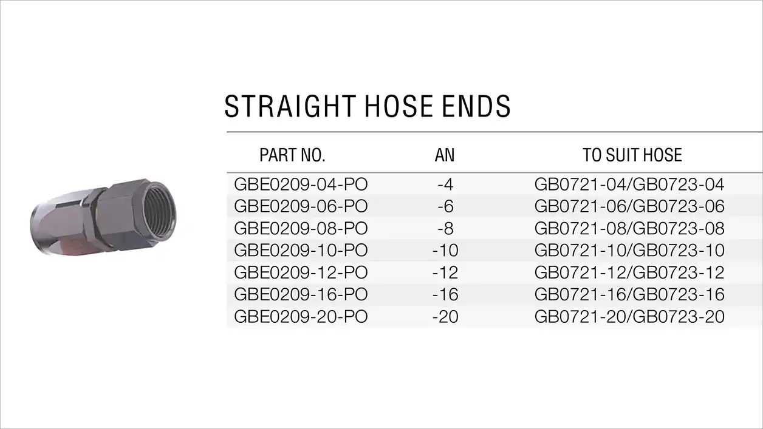Select the PART NO. column header
This screenshot has width=763, height=429.
point(293,155)
